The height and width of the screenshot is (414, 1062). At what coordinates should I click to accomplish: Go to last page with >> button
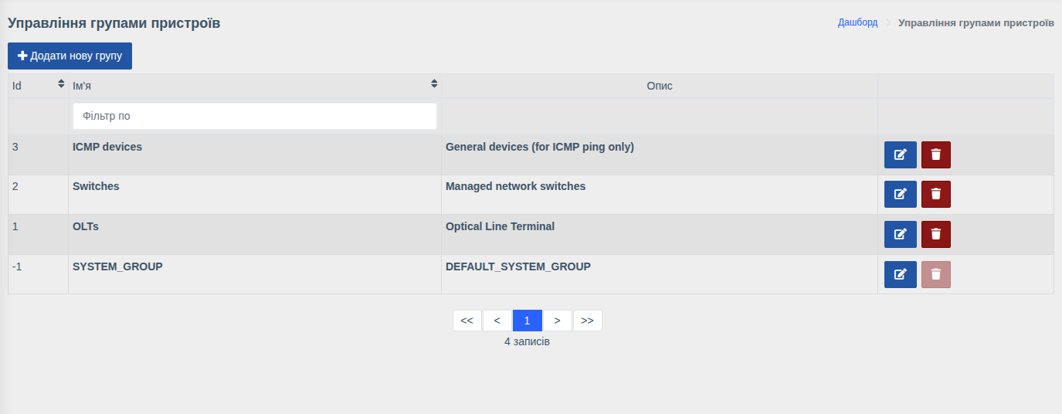point(587,321)
